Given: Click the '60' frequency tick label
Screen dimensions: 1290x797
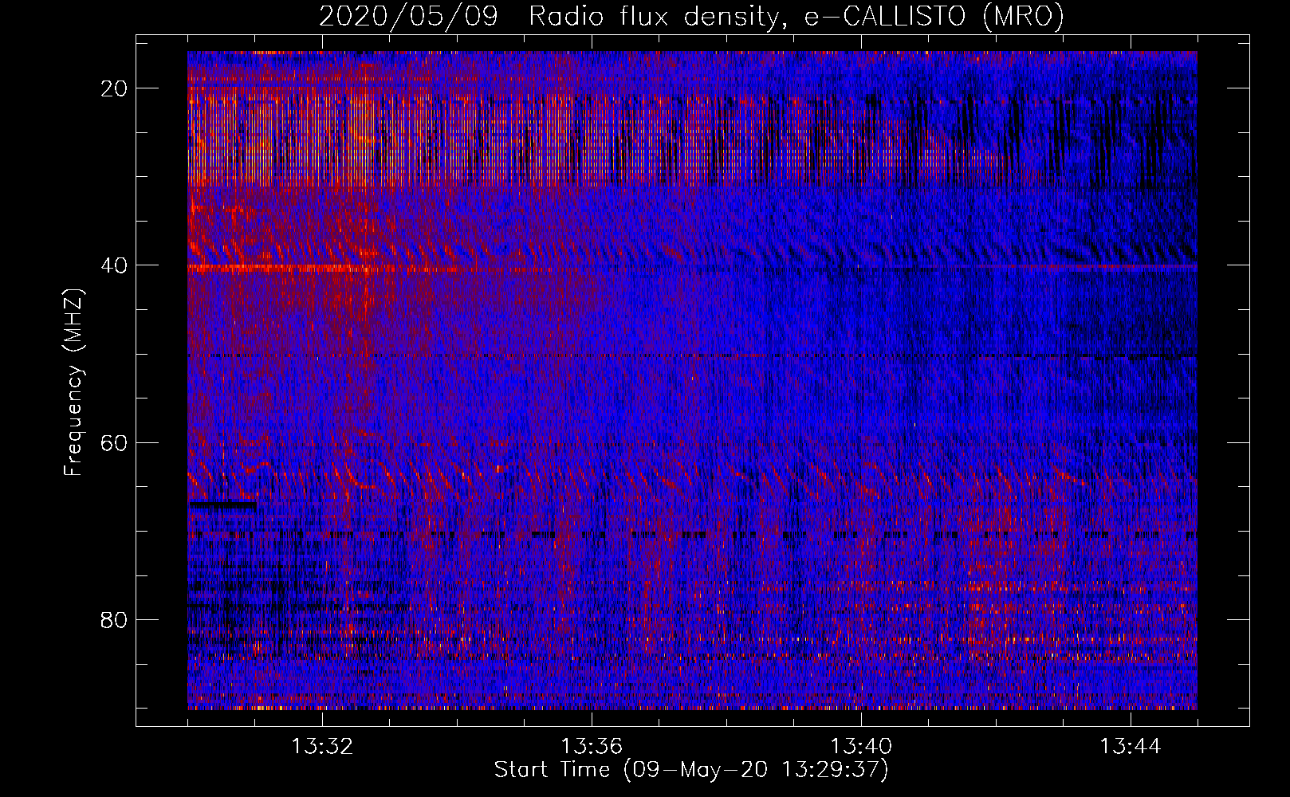Looking at the screenshot, I should coord(115,442).
